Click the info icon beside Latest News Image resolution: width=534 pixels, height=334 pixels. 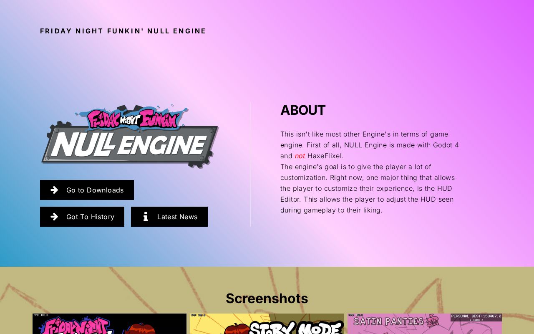[146, 217]
